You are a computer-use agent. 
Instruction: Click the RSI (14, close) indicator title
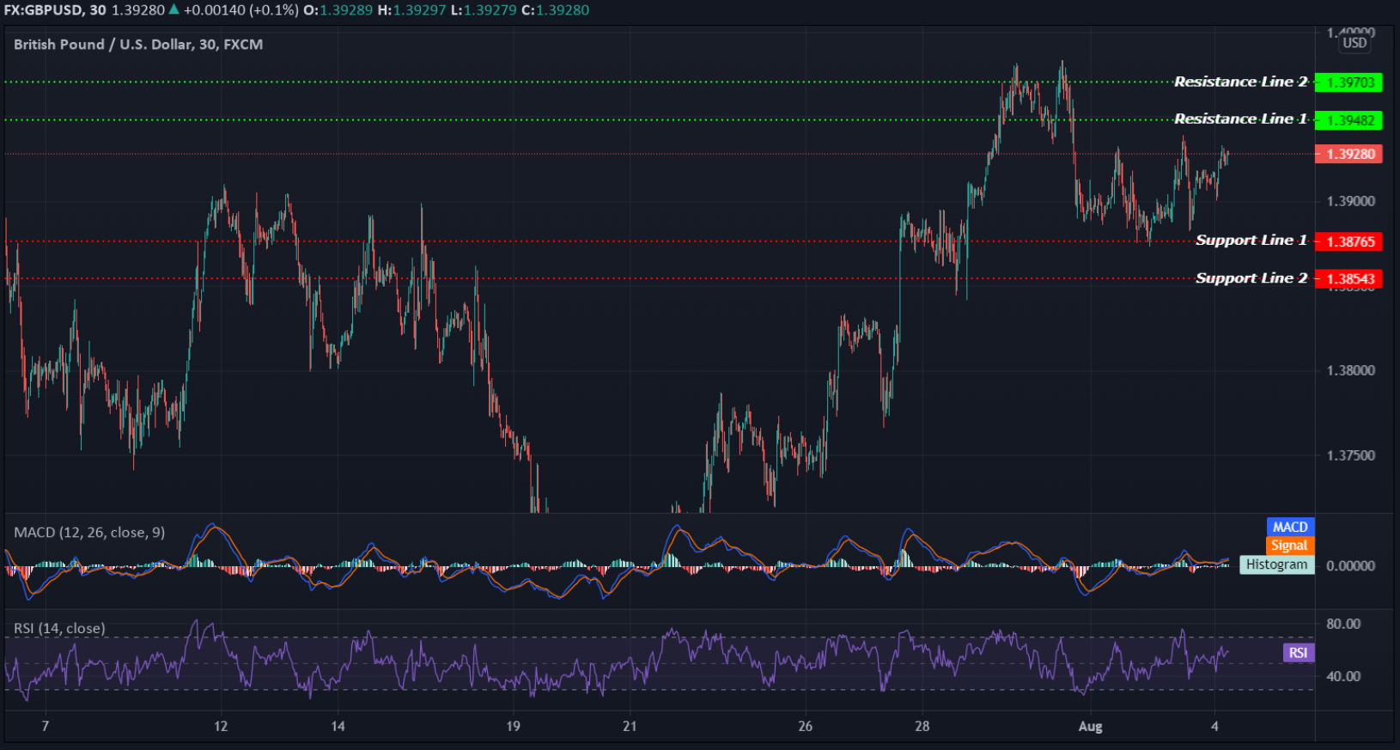click(59, 629)
